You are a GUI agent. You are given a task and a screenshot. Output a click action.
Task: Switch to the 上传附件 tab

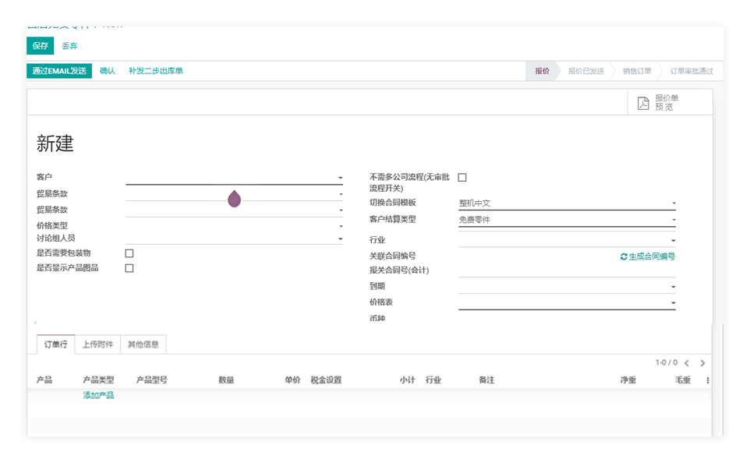(97, 345)
